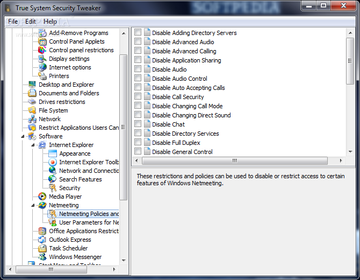Screen dimensions: 360x280
Task: Click the tree panel vertical scrollbar thumb
Action: 124,127
